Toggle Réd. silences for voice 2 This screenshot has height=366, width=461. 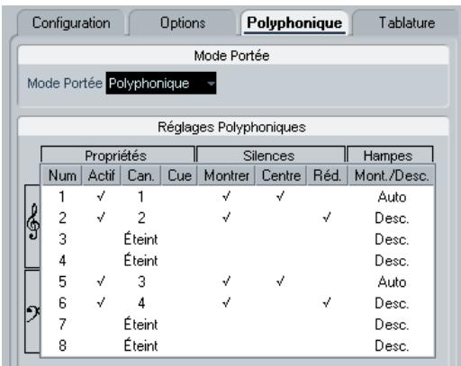tap(327, 218)
